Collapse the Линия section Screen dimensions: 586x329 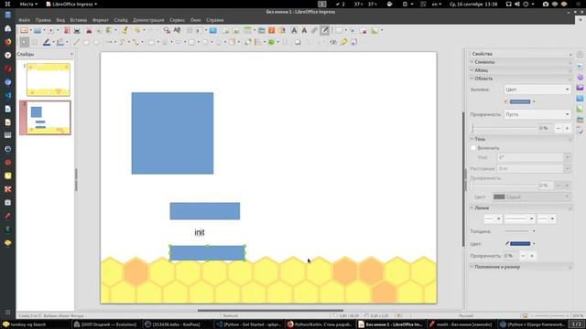click(x=482, y=207)
